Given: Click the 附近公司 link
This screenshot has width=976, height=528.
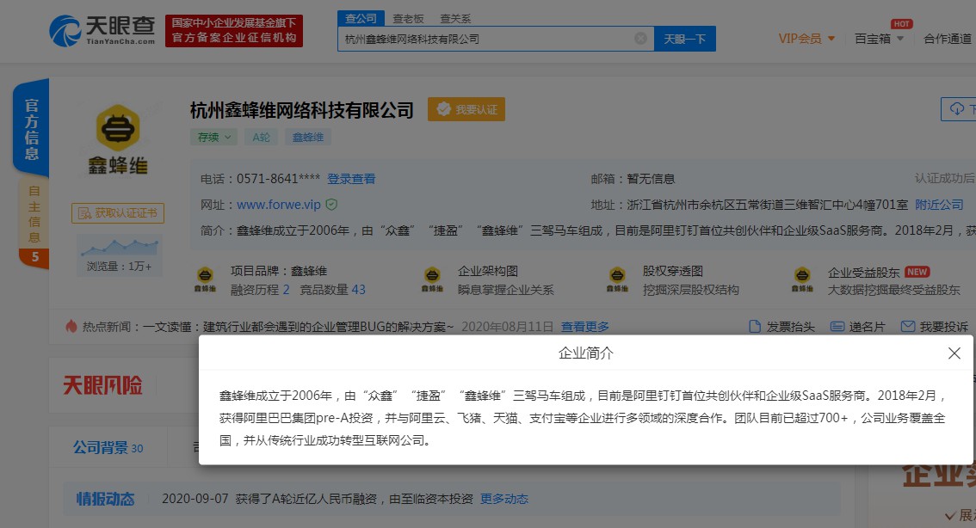Looking at the screenshot, I should [x=939, y=205].
